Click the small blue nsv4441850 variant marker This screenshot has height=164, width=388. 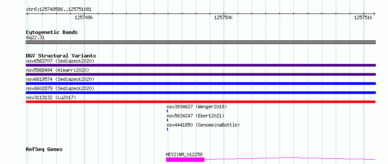click(167, 129)
